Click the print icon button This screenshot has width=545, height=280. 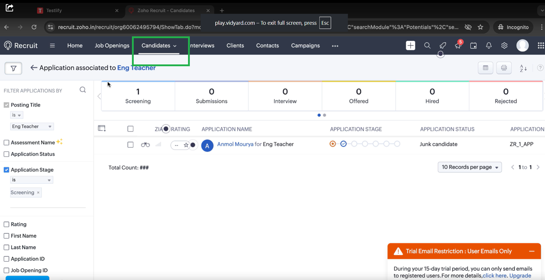coord(504,68)
